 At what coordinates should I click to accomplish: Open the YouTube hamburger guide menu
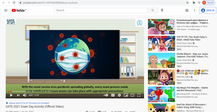click(6, 10)
